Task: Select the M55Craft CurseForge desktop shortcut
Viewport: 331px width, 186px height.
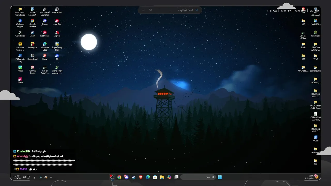Action: click(x=20, y=12)
